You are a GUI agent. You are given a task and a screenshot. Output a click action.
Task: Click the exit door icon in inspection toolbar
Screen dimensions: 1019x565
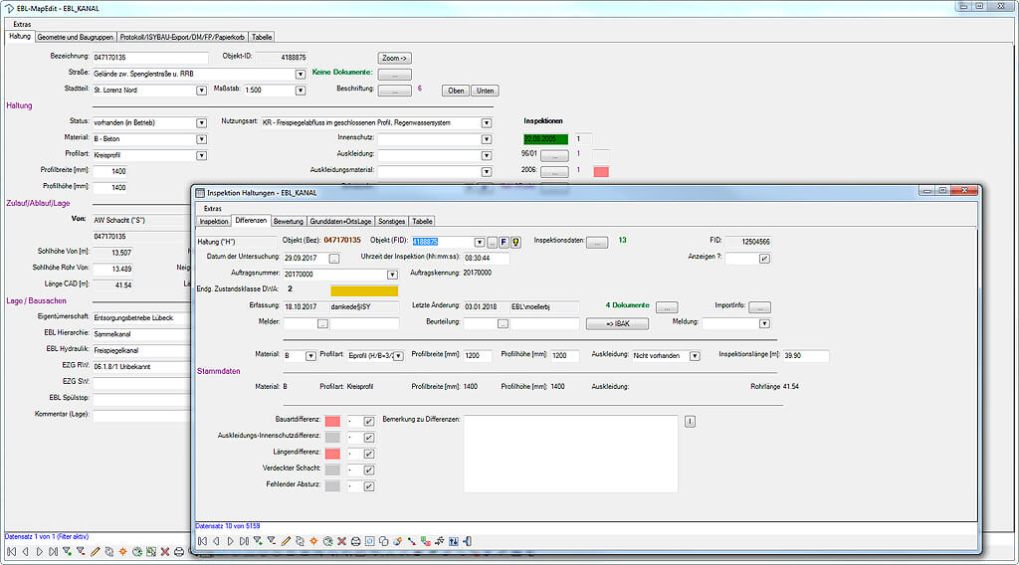point(467,541)
